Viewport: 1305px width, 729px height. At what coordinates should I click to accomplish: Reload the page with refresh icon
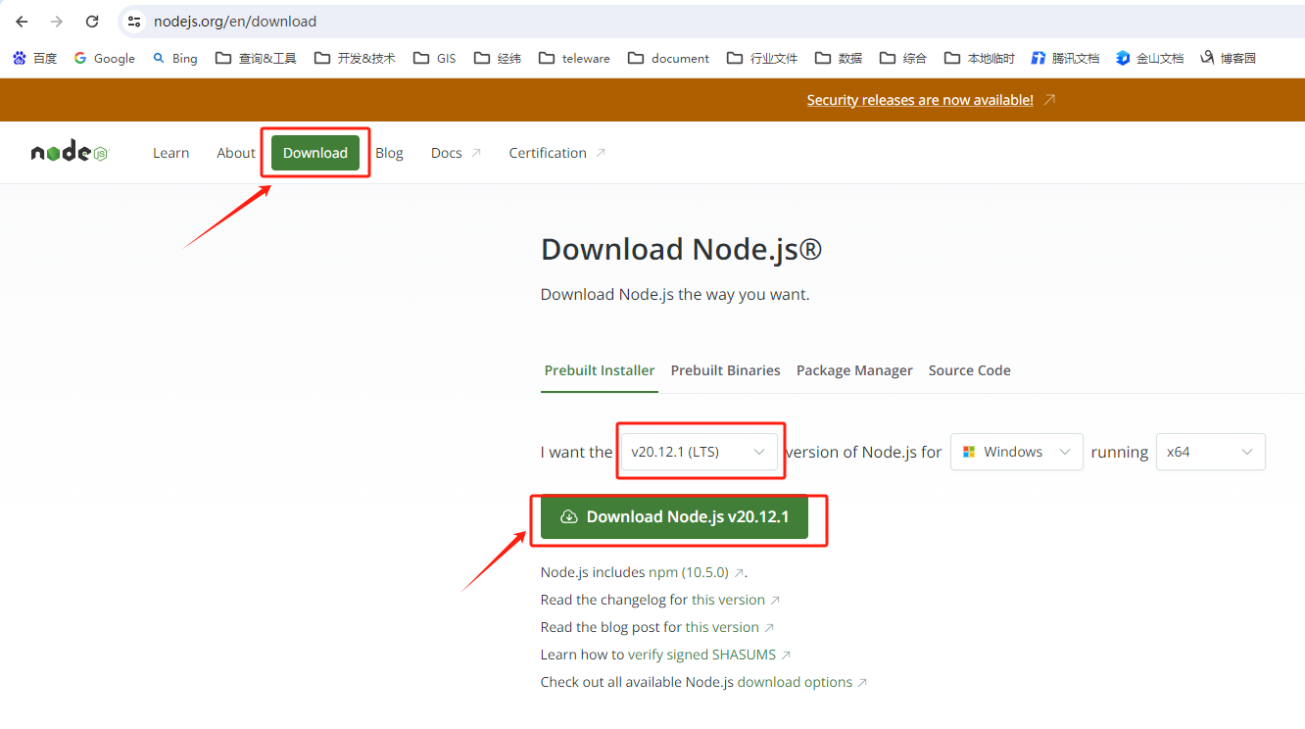pyautogui.click(x=92, y=22)
